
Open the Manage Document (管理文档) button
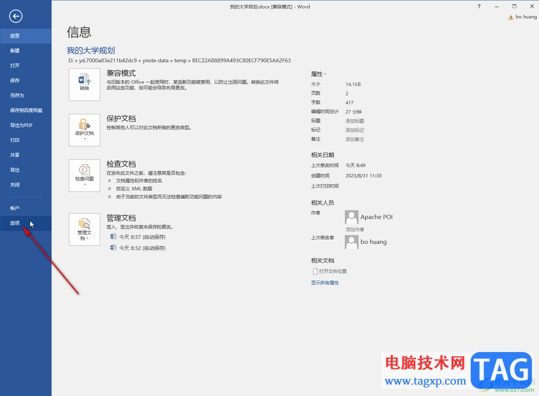point(84,229)
